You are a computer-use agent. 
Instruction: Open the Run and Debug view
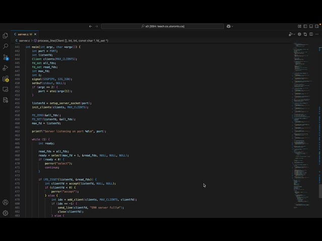tap(6, 68)
